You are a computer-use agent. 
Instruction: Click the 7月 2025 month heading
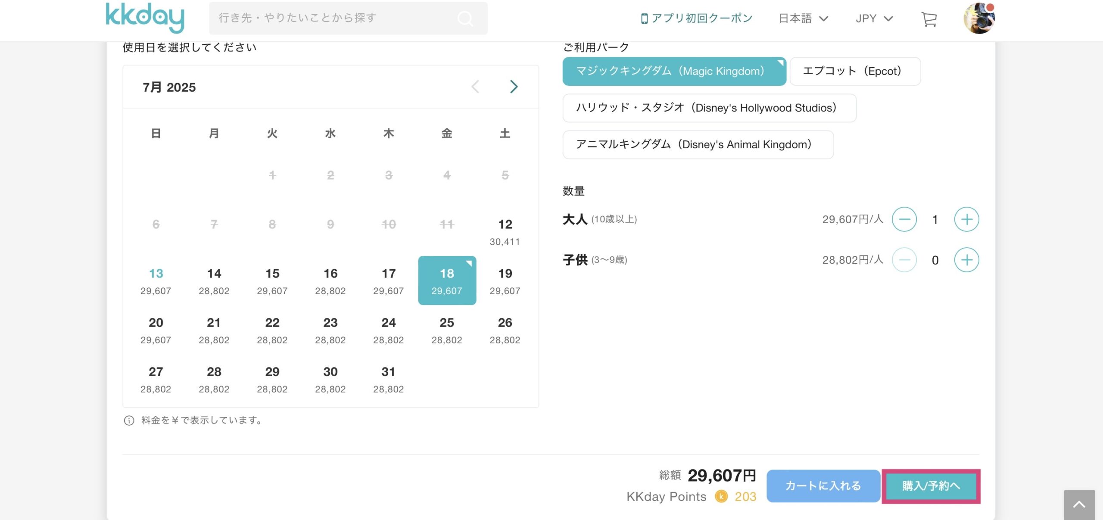point(169,87)
